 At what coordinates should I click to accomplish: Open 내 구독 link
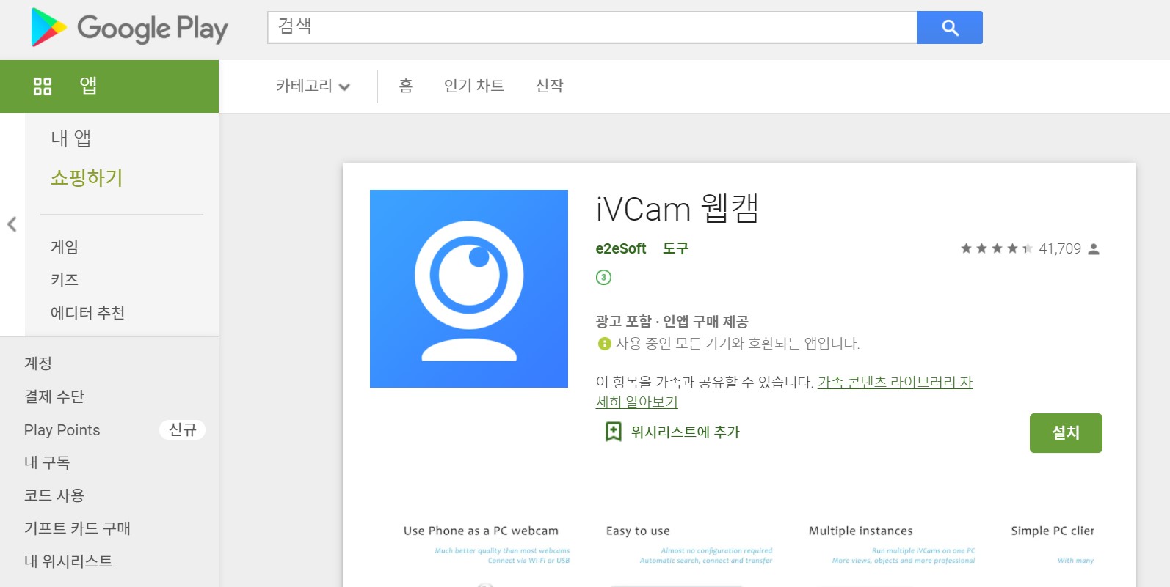(x=47, y=462)
